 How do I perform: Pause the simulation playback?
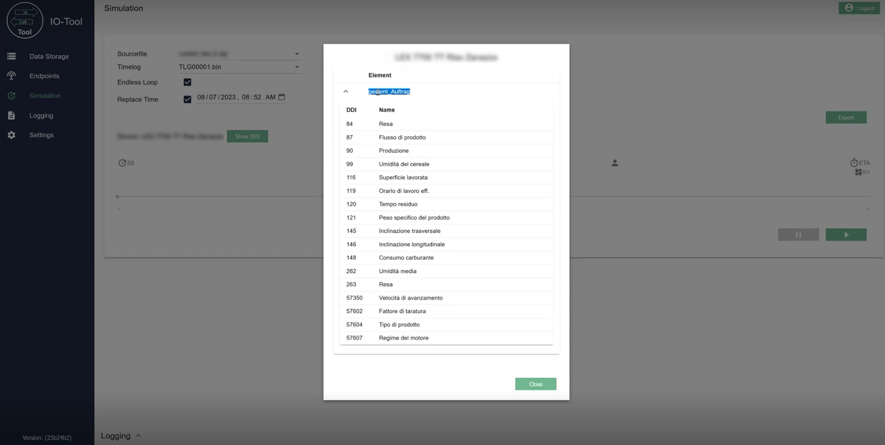[799, 235]
